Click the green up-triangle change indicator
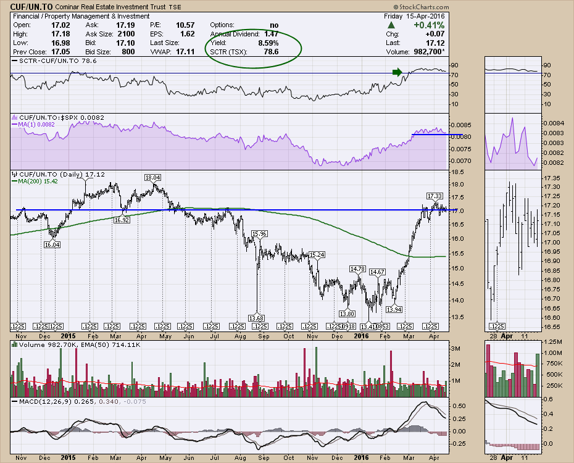The height and width of the screenshot is (463, 574). [391, 25]
